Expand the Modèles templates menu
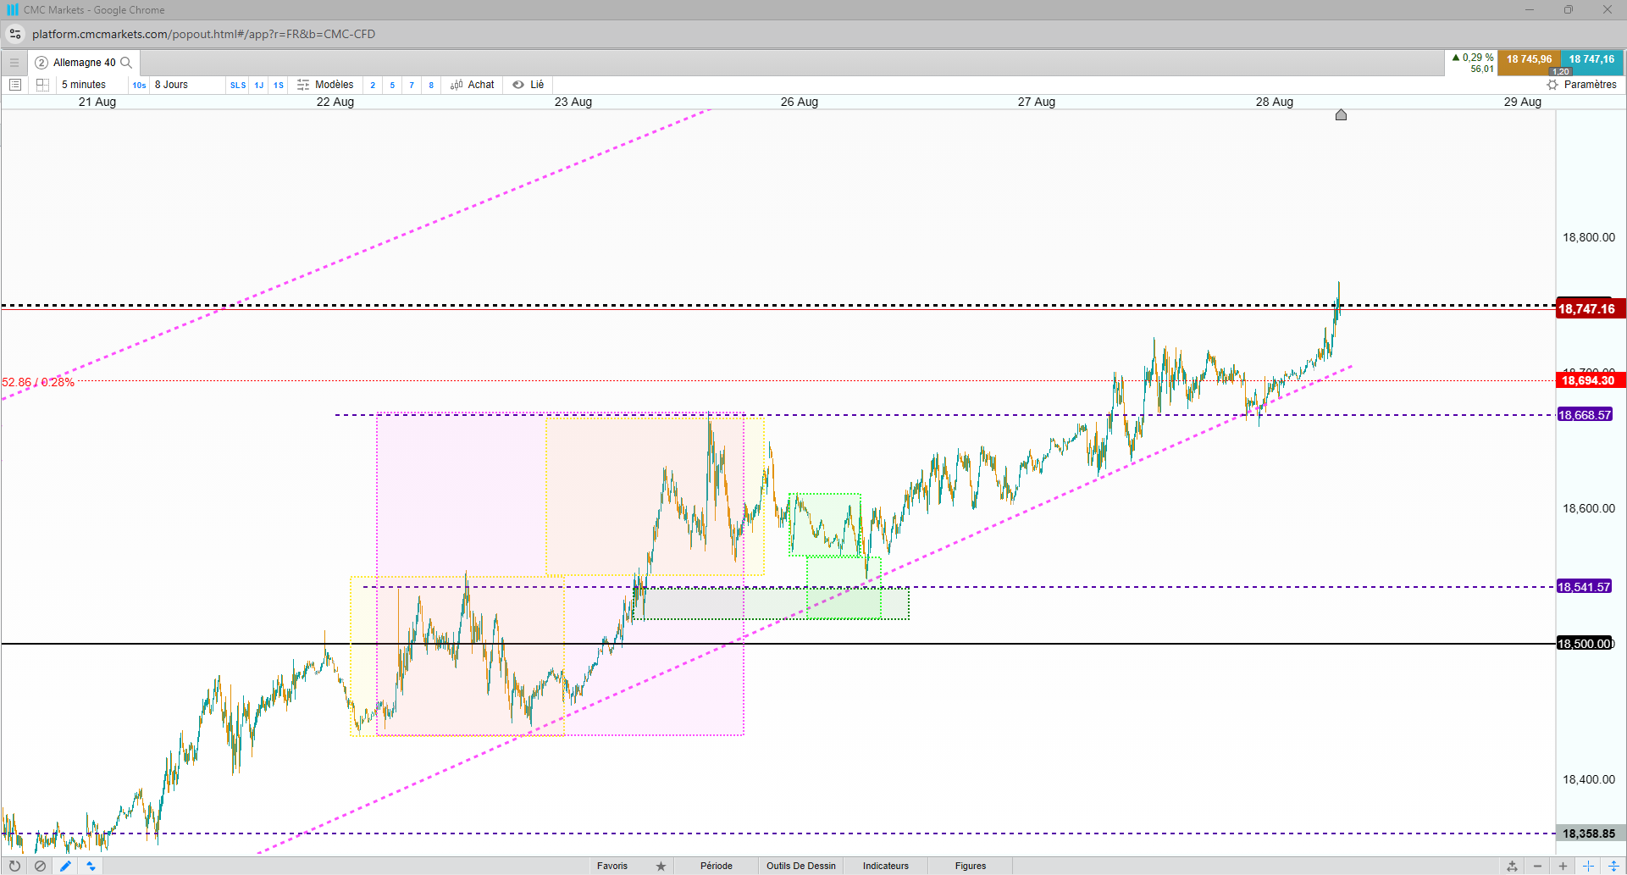This screenshot has width=1627, height=875. coord(325,85)
